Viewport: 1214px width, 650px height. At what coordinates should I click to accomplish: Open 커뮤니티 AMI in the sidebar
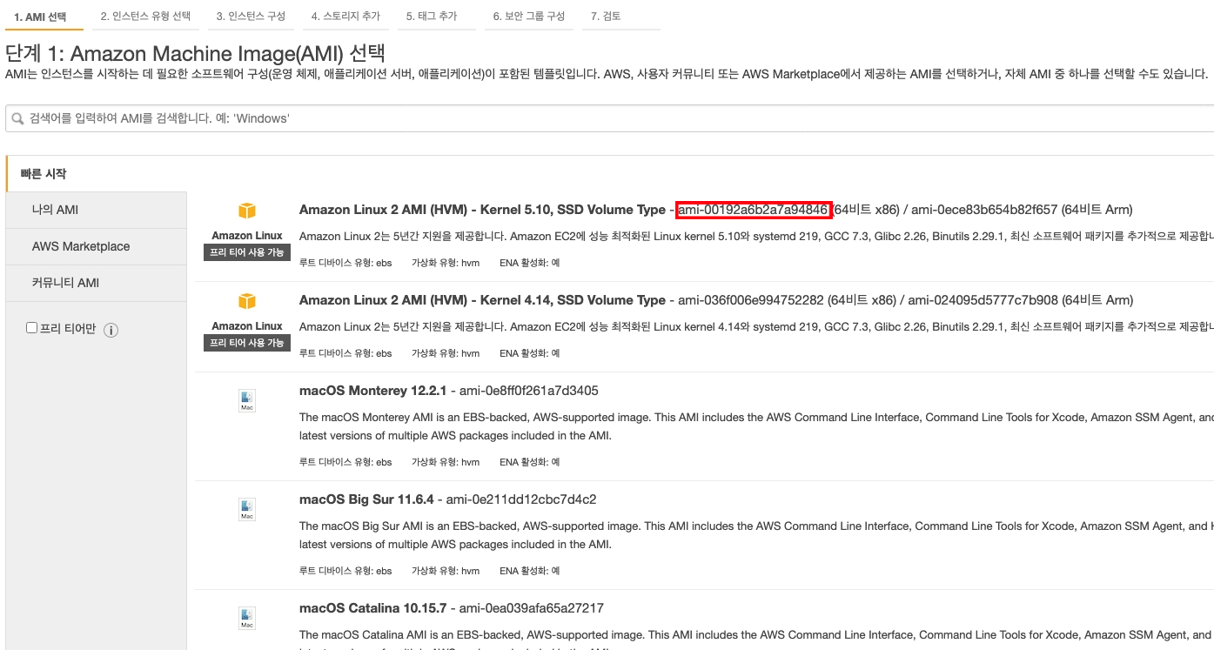pyautogui.click(x=96, y=283)
